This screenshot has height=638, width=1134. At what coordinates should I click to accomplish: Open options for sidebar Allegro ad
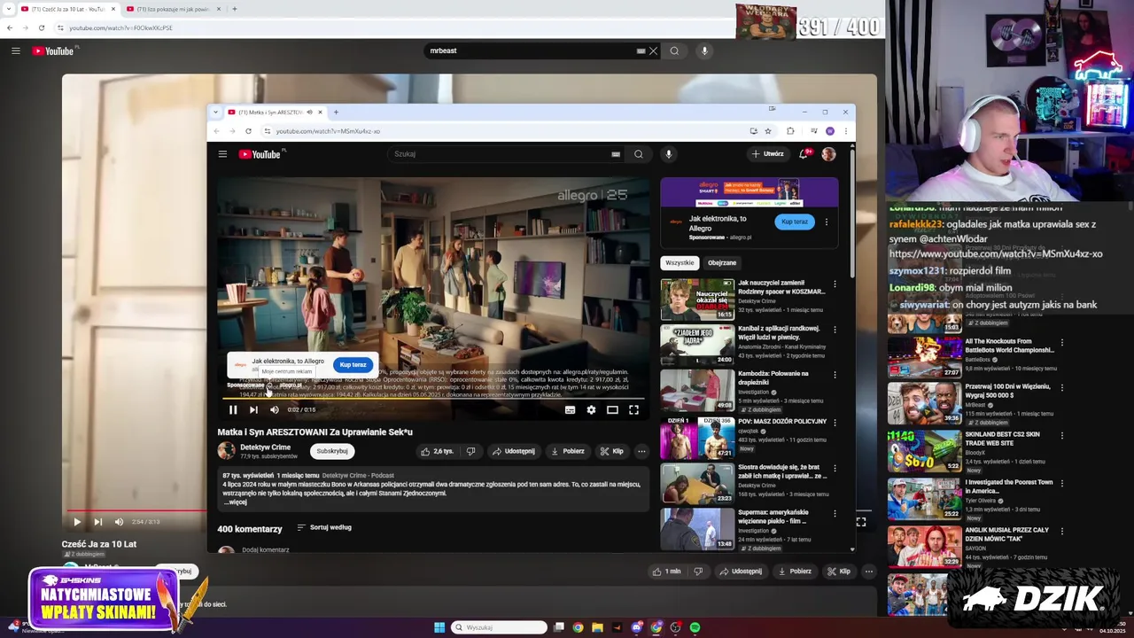tap(827, 222)
